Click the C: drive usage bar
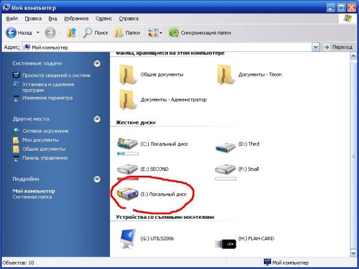 tap(128, 154)
